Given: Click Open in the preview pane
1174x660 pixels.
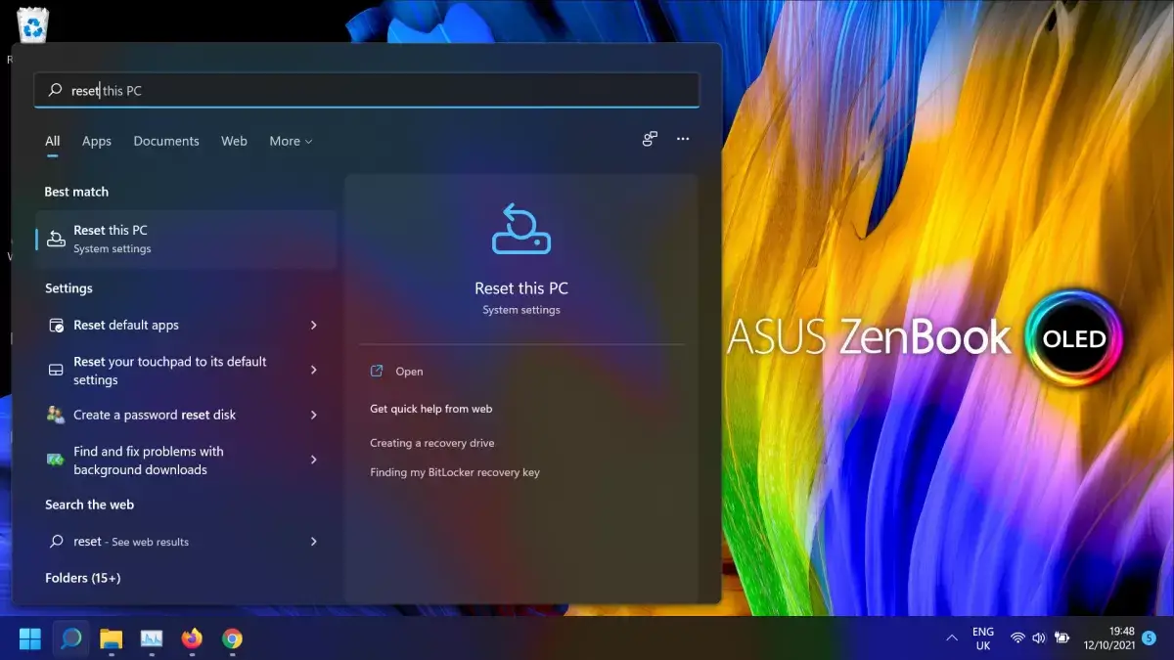Looking at the screenshot, I should 409,372.
